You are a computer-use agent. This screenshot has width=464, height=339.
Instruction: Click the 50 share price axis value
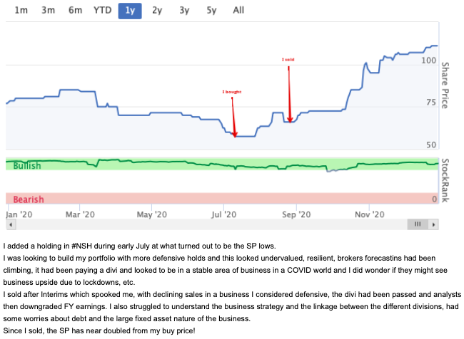coord(431,145)
